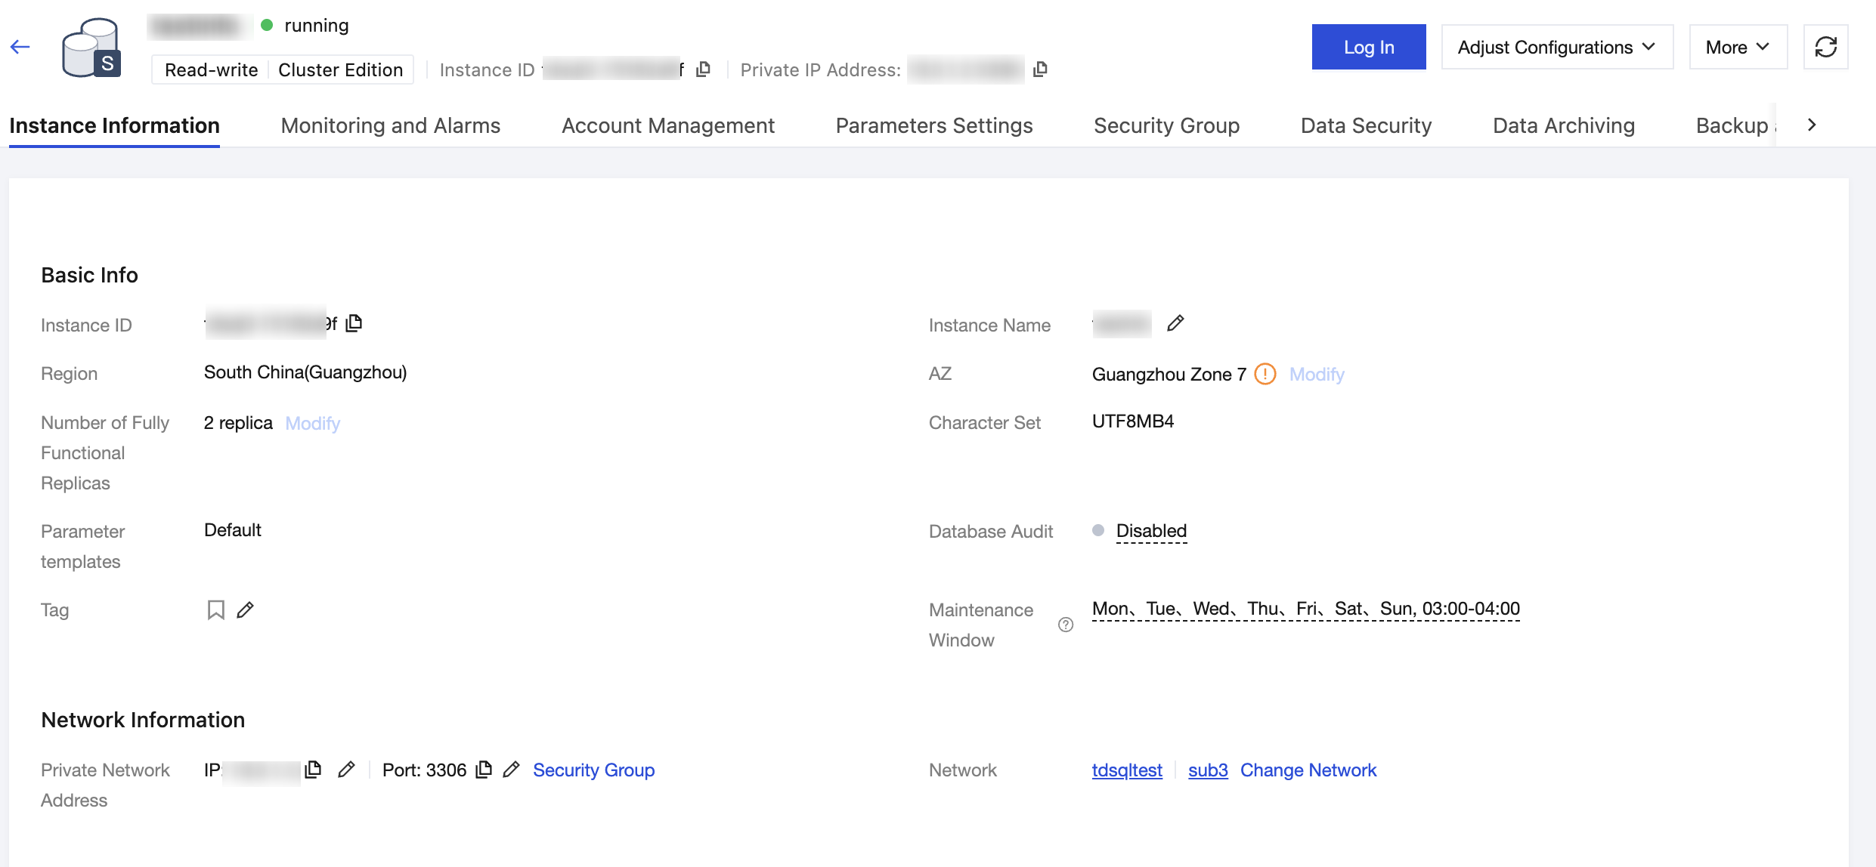Click the running status text

[x=317, y=26]
